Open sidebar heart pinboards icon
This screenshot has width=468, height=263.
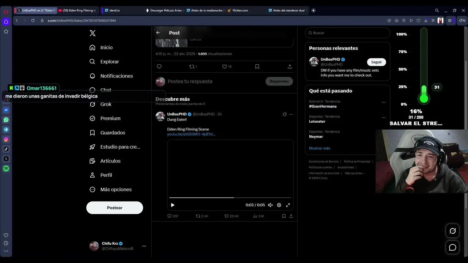(x=6, y=235)
